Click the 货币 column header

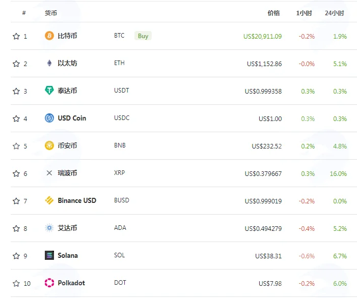pyautogui.click(x=50, y=13)
